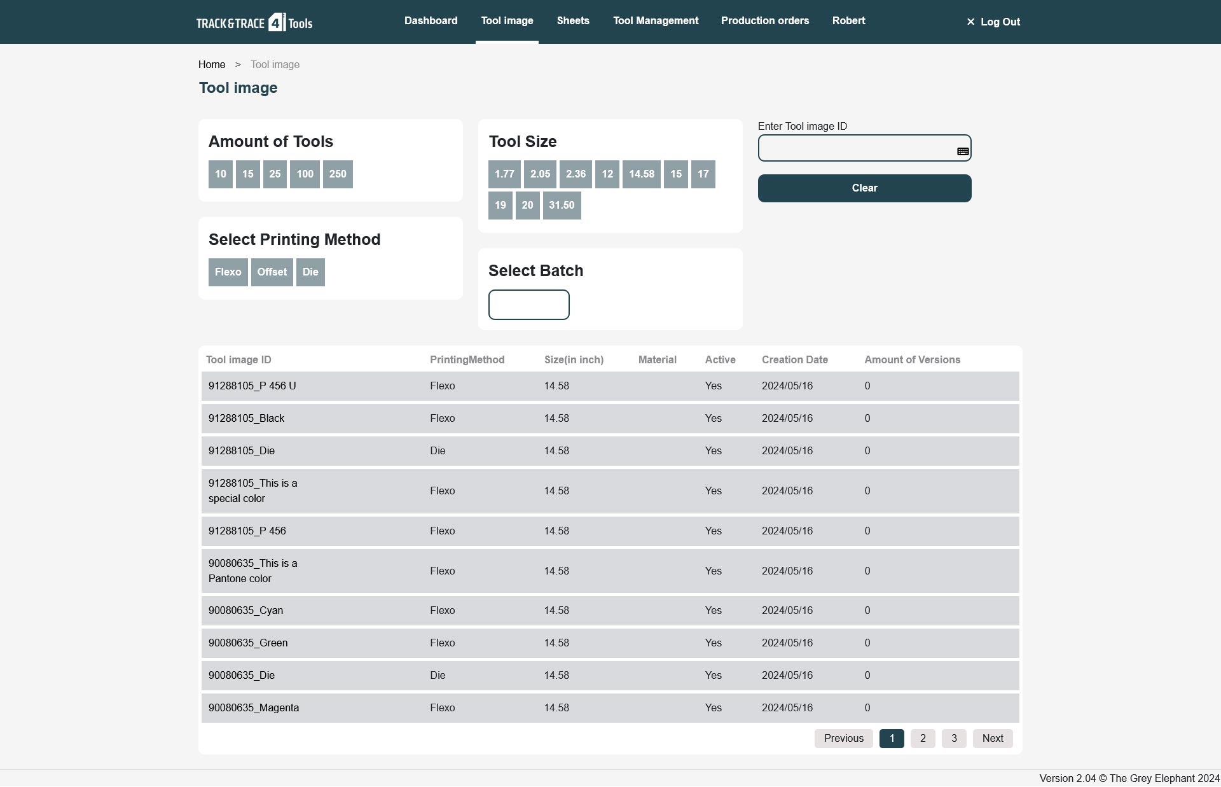Open the 90080635_Cyan tool image row

(x=245, y=611)
